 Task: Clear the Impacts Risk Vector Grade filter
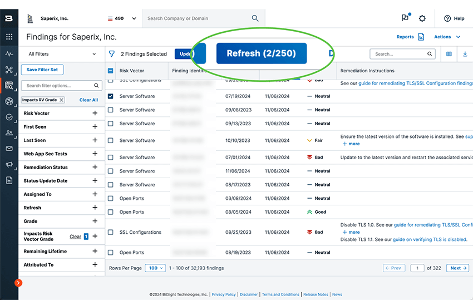click(x=76, y=237)
